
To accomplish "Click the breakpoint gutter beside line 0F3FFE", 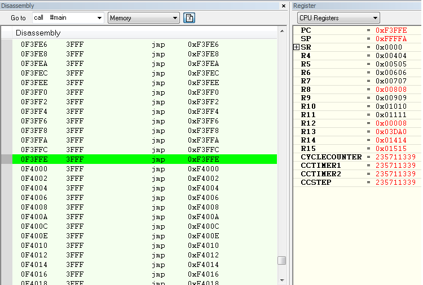I will (x=6, y=159).
